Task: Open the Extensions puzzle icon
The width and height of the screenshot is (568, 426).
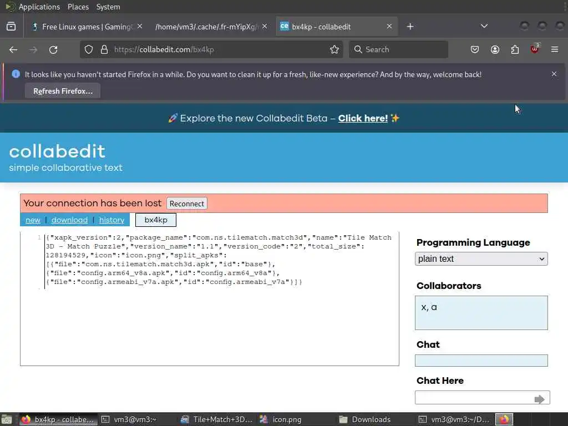Action: click(x=515, y=49)
